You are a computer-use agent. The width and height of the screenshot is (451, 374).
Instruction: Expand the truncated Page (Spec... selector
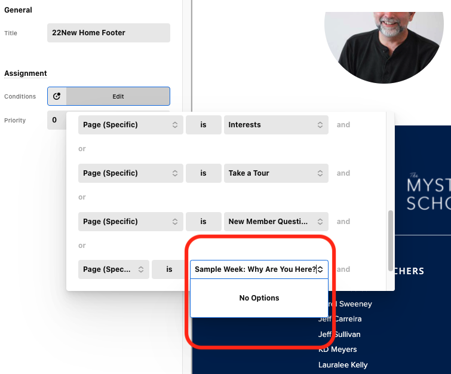click(x=113, y=269)
